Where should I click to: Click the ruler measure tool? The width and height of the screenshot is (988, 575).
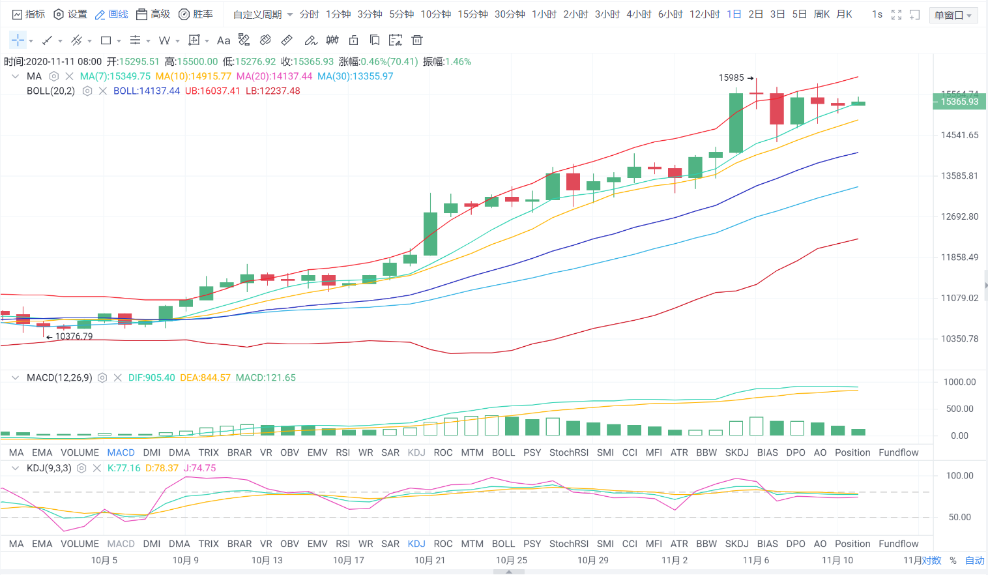pyautogui.click(x=287, y=40)
